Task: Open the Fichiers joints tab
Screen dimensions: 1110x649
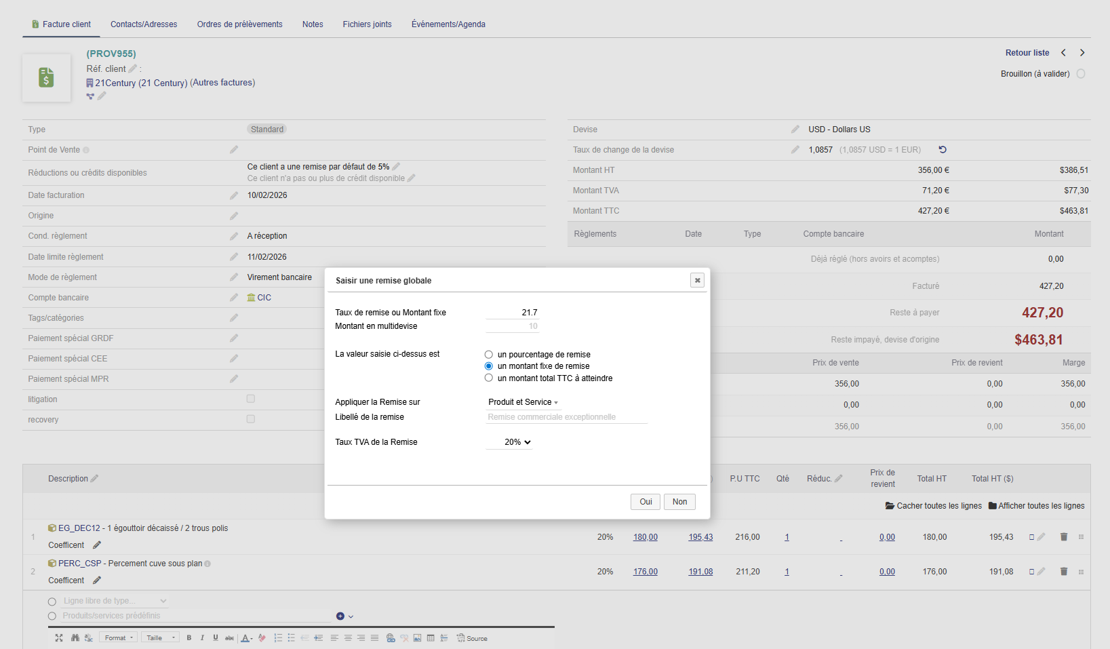Action: (x=367, y=24)
